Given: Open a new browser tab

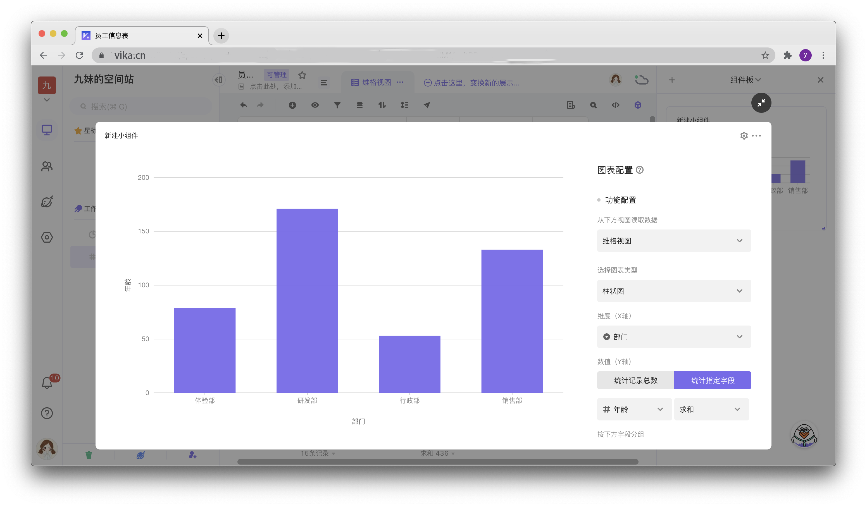Looking at the screenshot, I should point(221,36).
